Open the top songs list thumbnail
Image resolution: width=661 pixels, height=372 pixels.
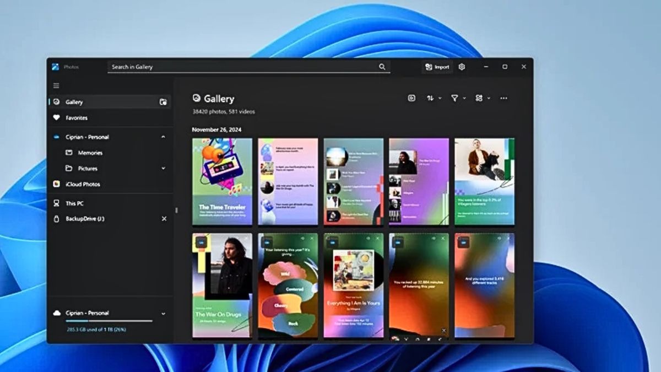point(354,181)
